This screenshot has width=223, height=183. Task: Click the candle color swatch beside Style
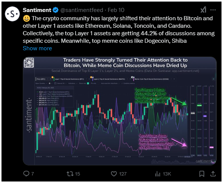coord(49,83)
